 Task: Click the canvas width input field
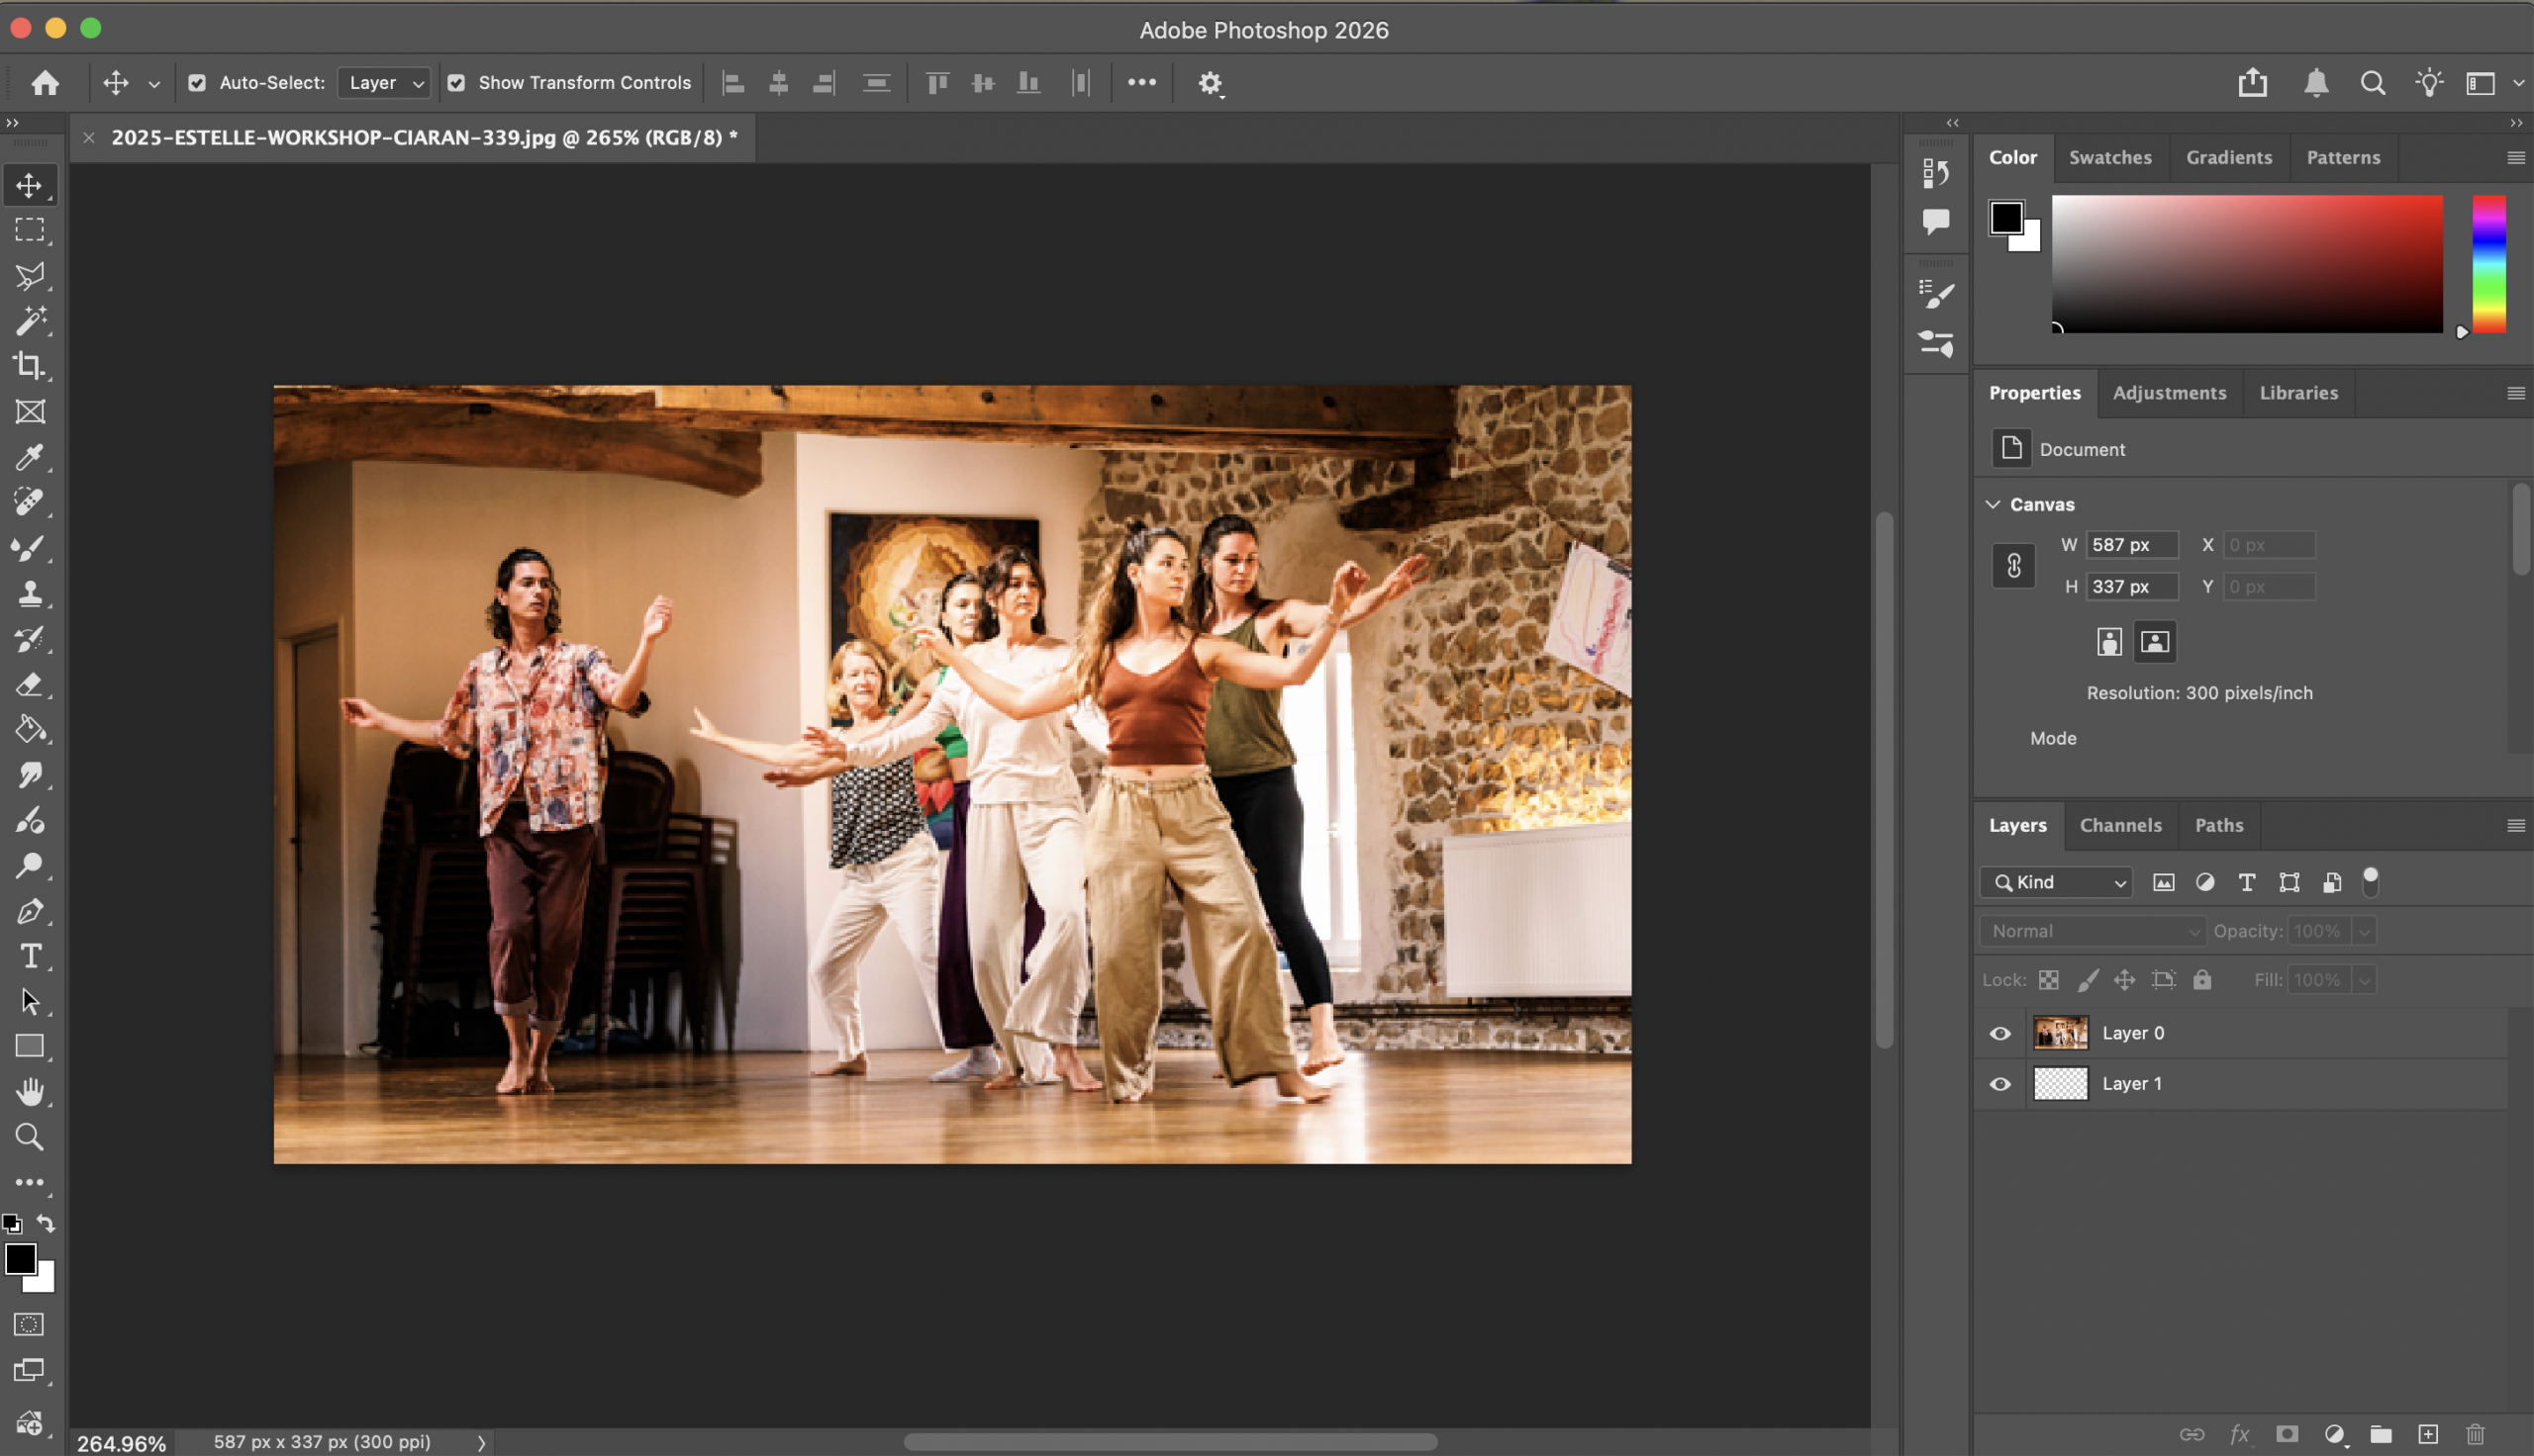tap(2131, 545)
